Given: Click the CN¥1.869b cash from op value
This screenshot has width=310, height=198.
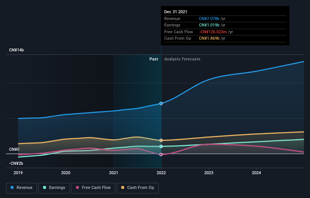Looking at the screenshot, I should pyautogui.click(x=209, y=39).
